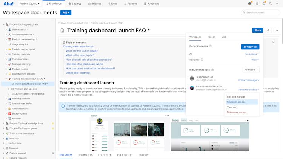This screenshot has width=283, height=159.
Task: Collapse the Fredwin Cycling product wiki tree
Action: tap(4, 24)
